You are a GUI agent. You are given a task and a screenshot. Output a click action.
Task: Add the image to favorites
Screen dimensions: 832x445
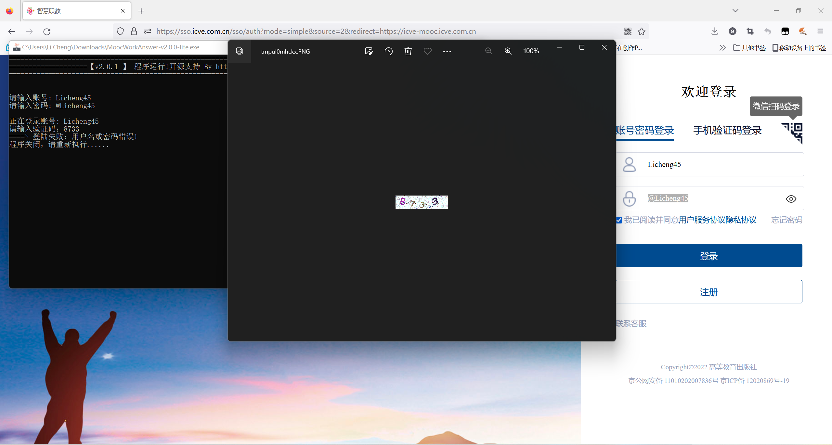coord(427,51)
